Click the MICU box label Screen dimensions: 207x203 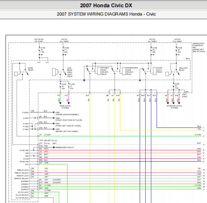coord(188,59)
